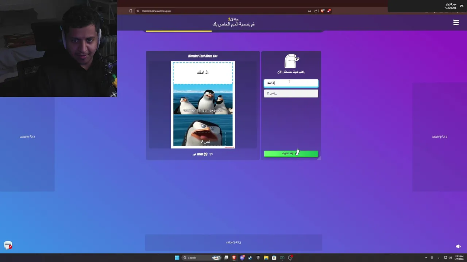Open the Windows Start menu
The height and width of the screenshot is (262, 467).
(x=177, y=258)
